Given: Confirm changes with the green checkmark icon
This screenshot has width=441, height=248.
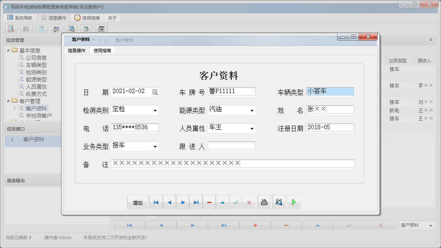Looking at the screenshot, I should 236,202.
